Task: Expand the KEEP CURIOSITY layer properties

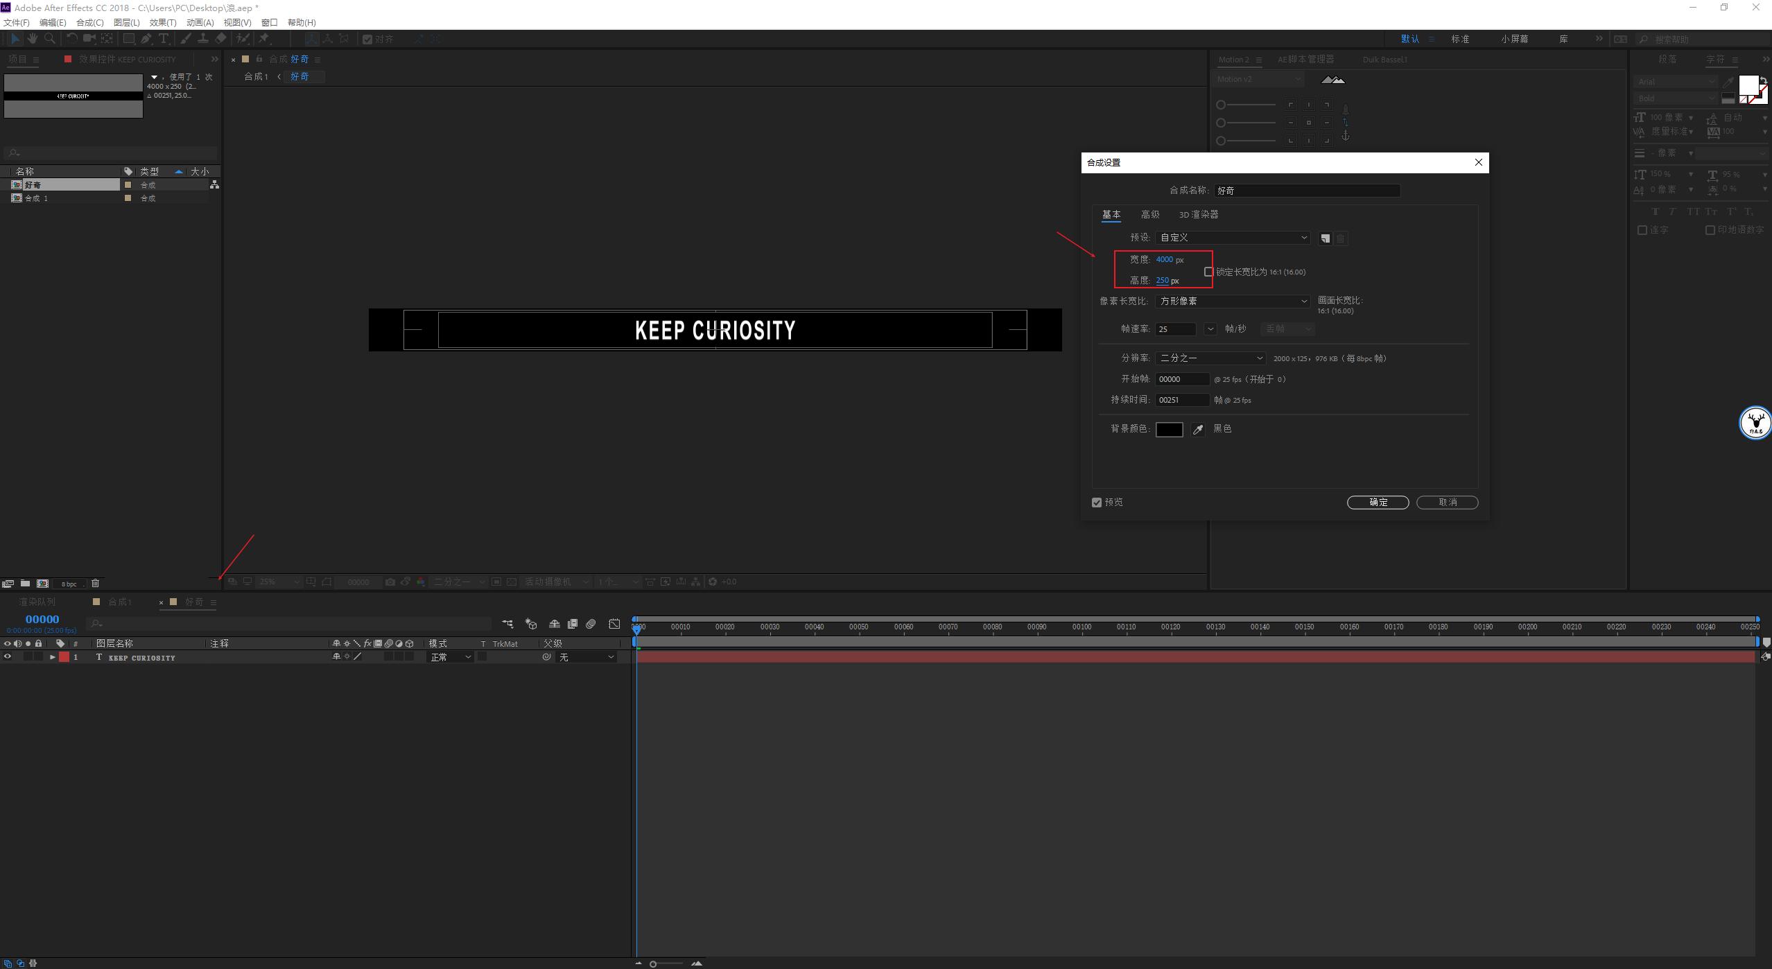Action: [52, 657]
